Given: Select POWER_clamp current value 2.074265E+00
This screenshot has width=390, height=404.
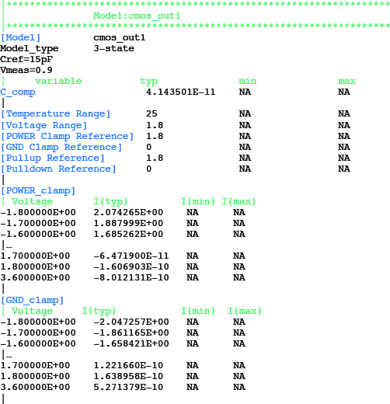Looking at the screenshot, I should pyautogui.click(x=128, y=212).
